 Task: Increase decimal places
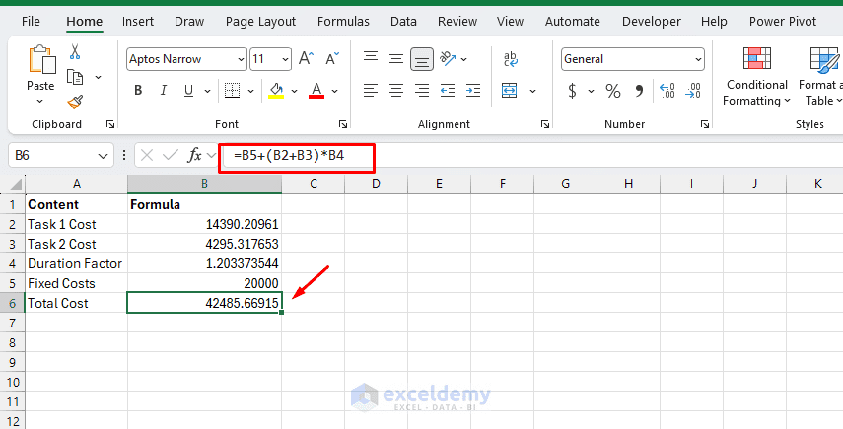point(667,91)
